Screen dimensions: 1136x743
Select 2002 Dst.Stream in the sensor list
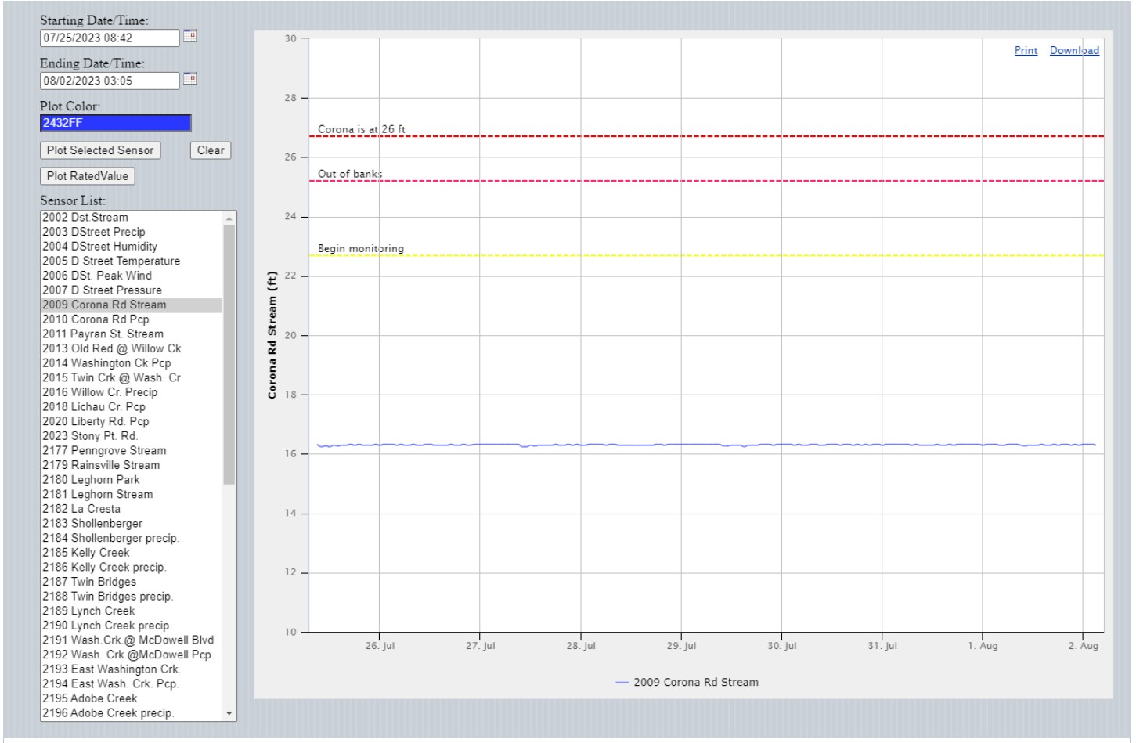[x=85, y=218]
